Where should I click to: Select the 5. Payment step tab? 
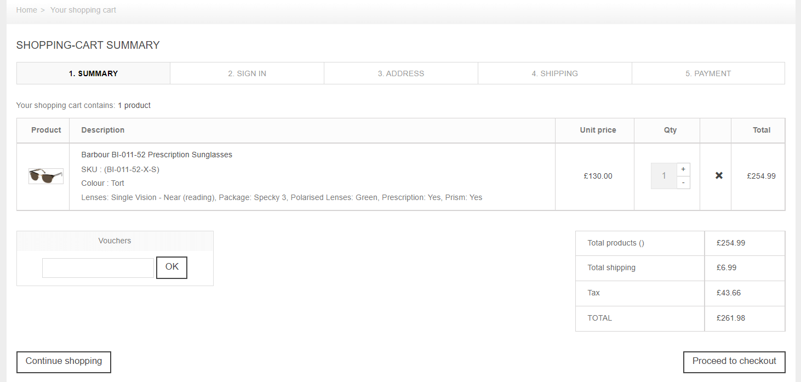(x=708, y=73)
